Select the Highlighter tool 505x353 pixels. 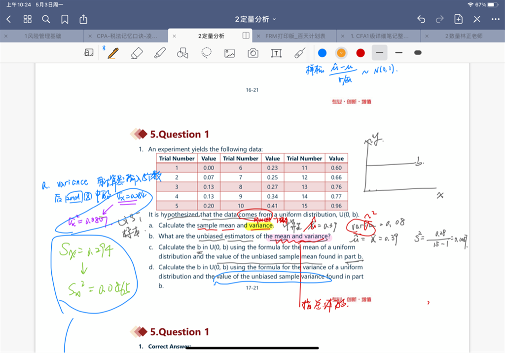[160, 53]
